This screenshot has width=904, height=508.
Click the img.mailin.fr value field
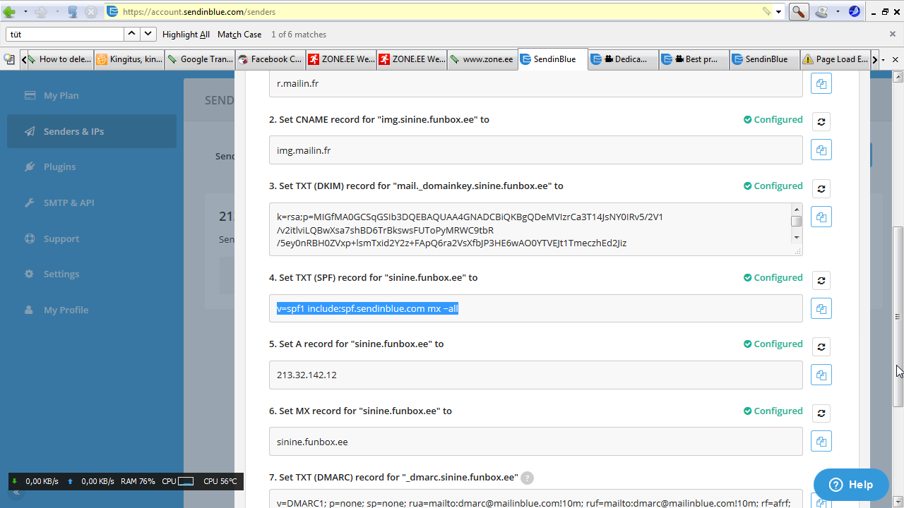[536, 150]
